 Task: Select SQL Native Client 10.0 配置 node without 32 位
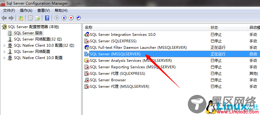click(38, 58)
